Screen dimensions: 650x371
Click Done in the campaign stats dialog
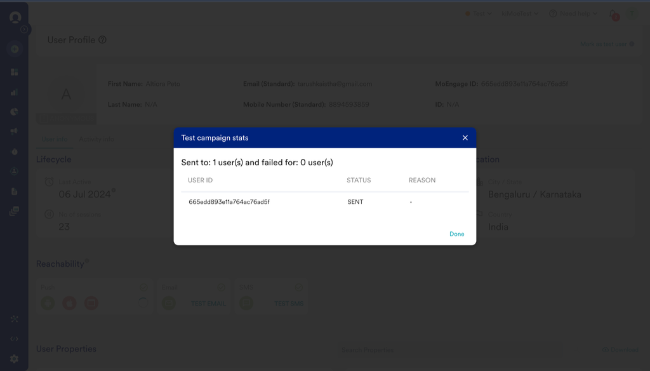click(x=456, y=234)
